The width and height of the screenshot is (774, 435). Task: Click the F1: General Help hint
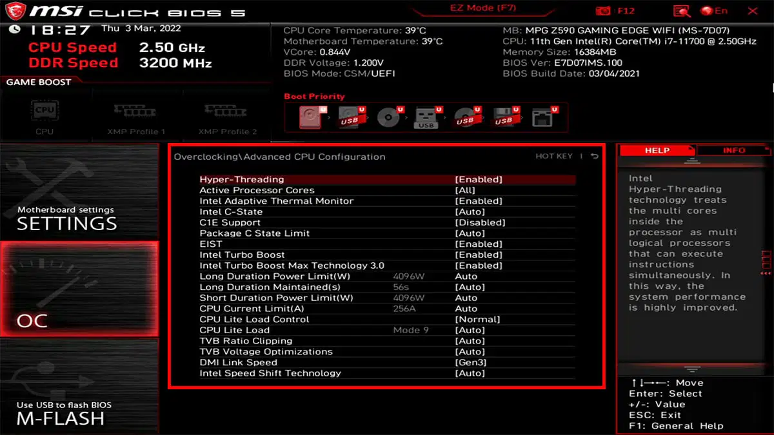pos(676,426)
